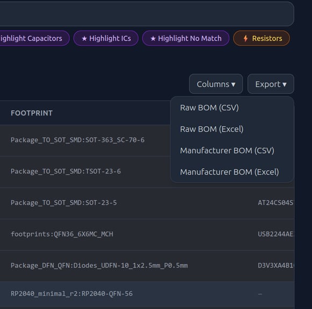Activate the Resistors quick filter
The image size is (312, 309).
tap(261, 38)
